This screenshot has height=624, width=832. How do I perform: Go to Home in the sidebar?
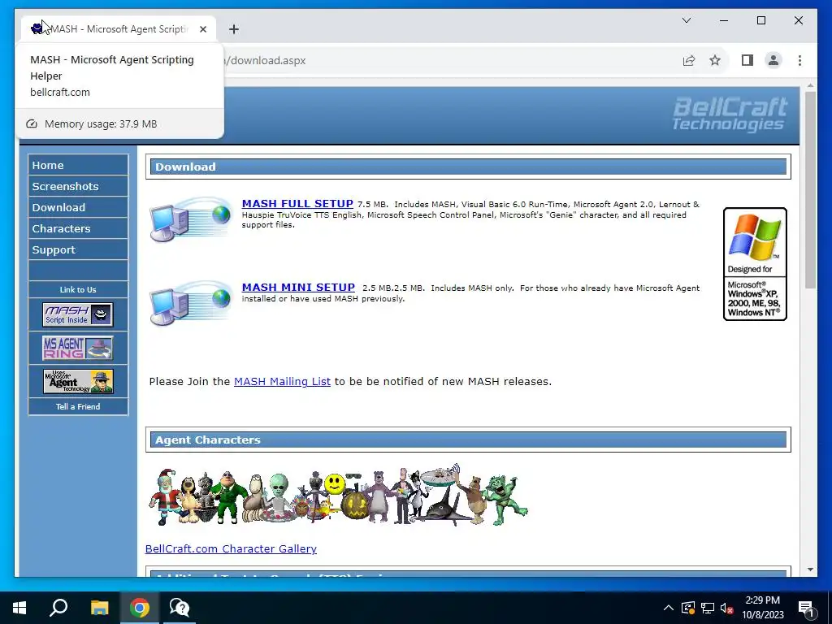[x=78, y=165]
